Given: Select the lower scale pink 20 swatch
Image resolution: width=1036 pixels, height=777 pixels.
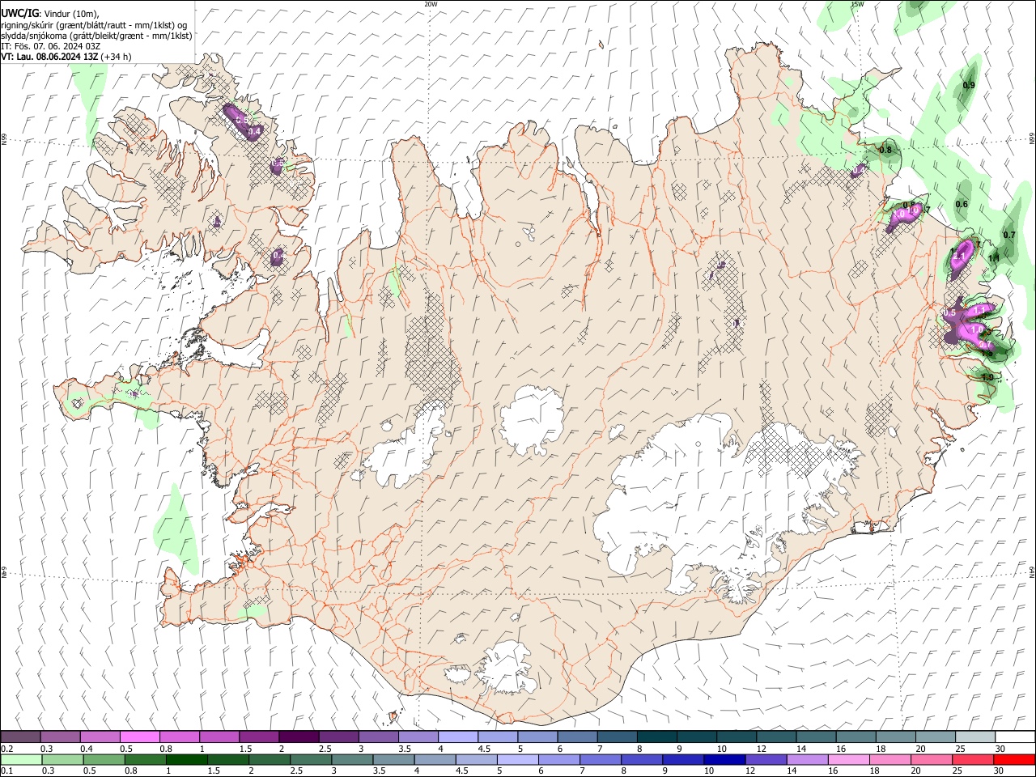Looking at the screenshot, I should (931, 759).
